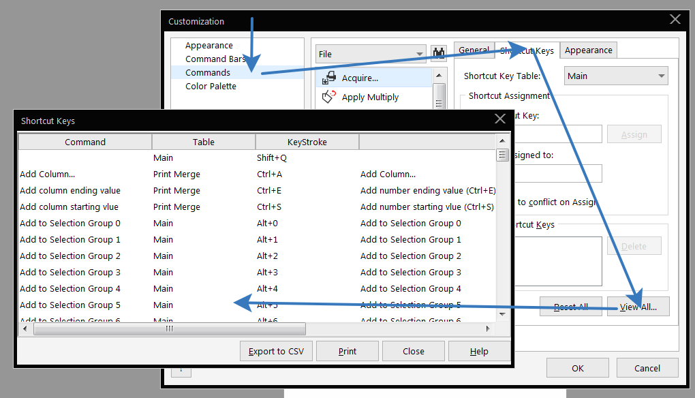The height and width of the screenshot is (398, 695).
Task: Select Command Bars in the Customization tree
Action: pyautogui.click(x=215, y=59)
